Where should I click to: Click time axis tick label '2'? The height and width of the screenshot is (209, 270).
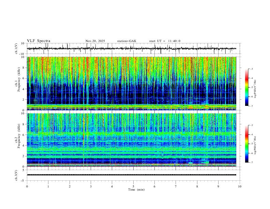click(x=70, y=186)
